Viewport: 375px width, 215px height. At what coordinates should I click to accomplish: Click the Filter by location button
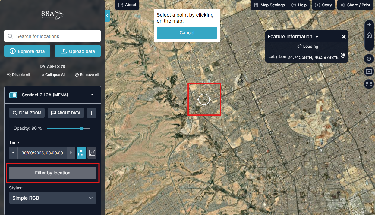tap(53, 173)
